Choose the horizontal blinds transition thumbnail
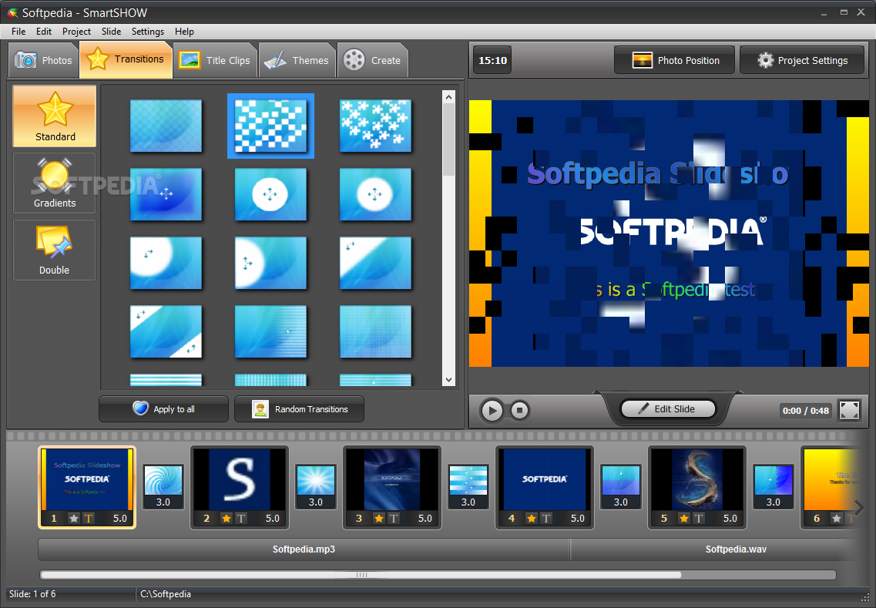Image resolution: width=876 pixels, height=608 pixels. tap(270, 331)
